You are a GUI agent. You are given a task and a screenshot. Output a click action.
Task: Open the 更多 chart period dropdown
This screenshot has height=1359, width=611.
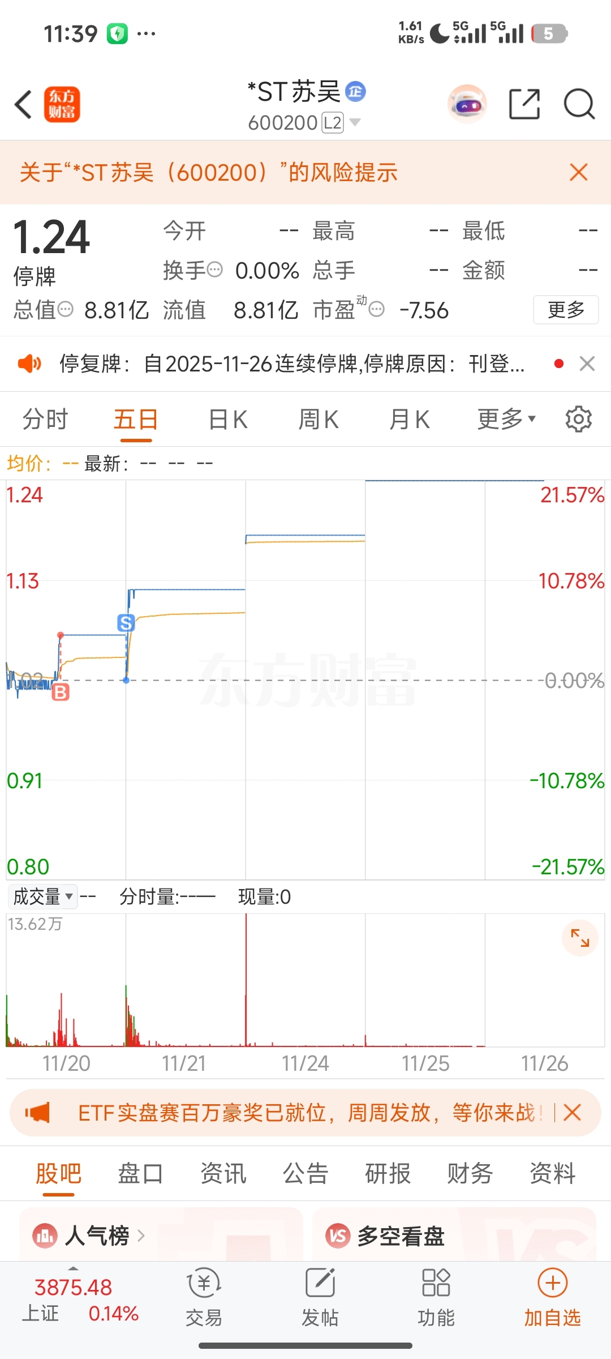506,420
